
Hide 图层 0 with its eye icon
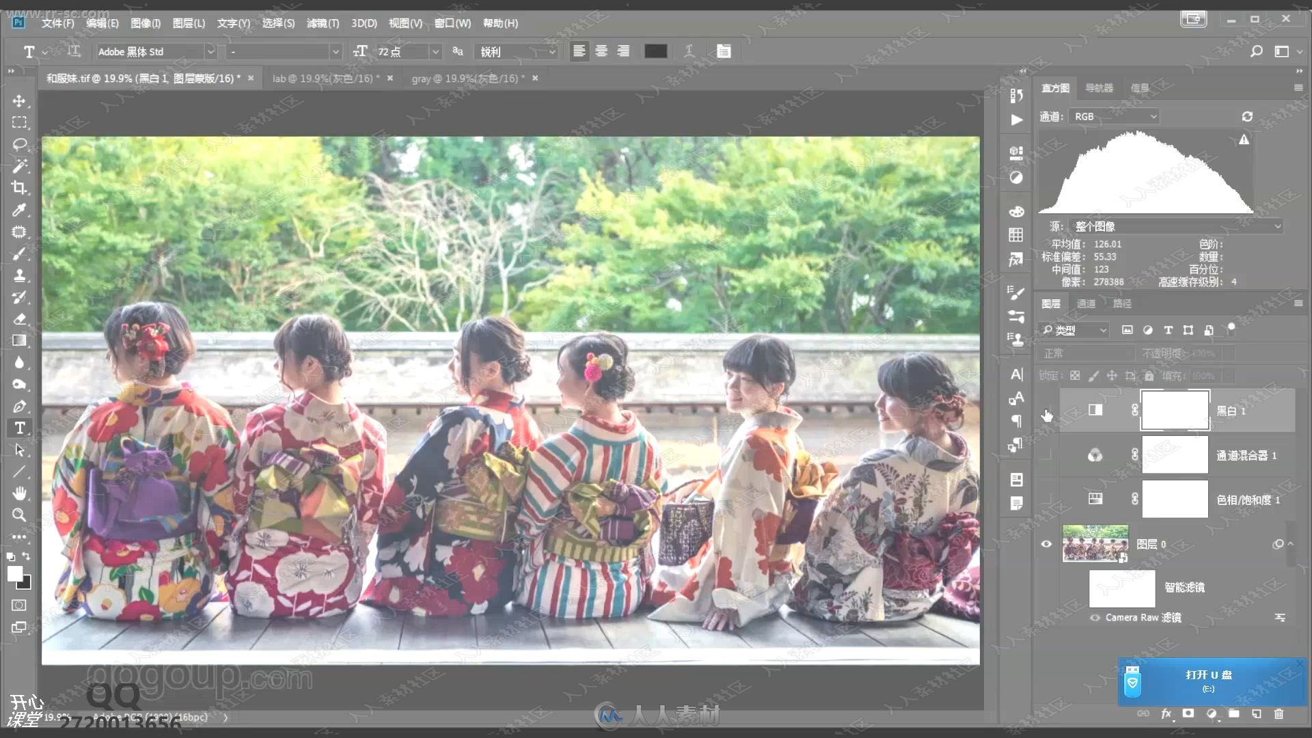pyautogui.click(x=1046, y=544)
